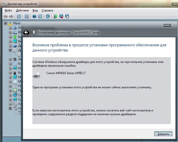Image resolution: width=178 pixels, height=142 pixels.
Task: Expand the ID controllers node
Action: click(x=10, y=33)
